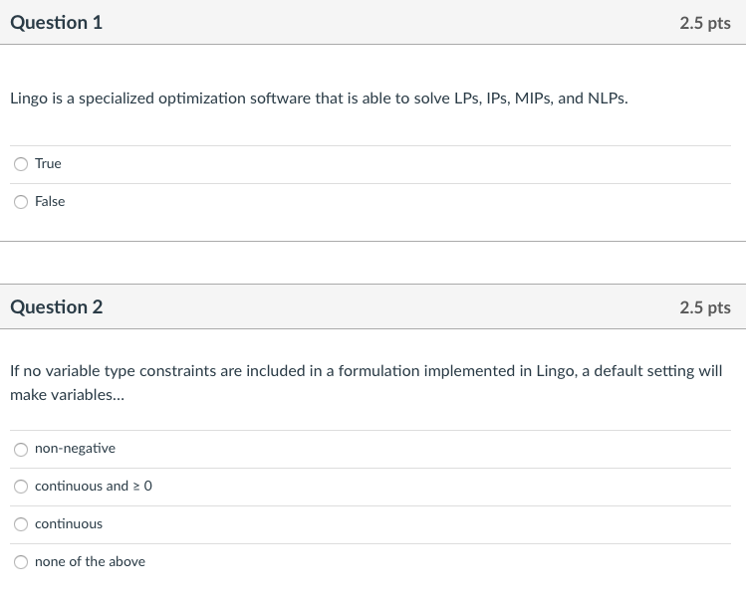
Task: Click the Question 1 heading
Action: click(x=56, y=22)
